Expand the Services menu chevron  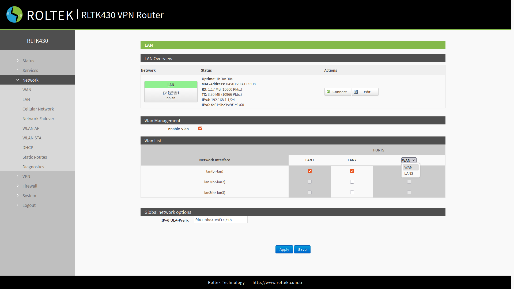pos(18,70)
